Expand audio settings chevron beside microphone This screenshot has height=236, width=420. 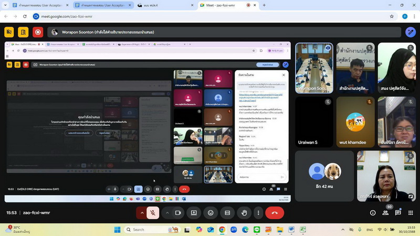click(141, 213)
